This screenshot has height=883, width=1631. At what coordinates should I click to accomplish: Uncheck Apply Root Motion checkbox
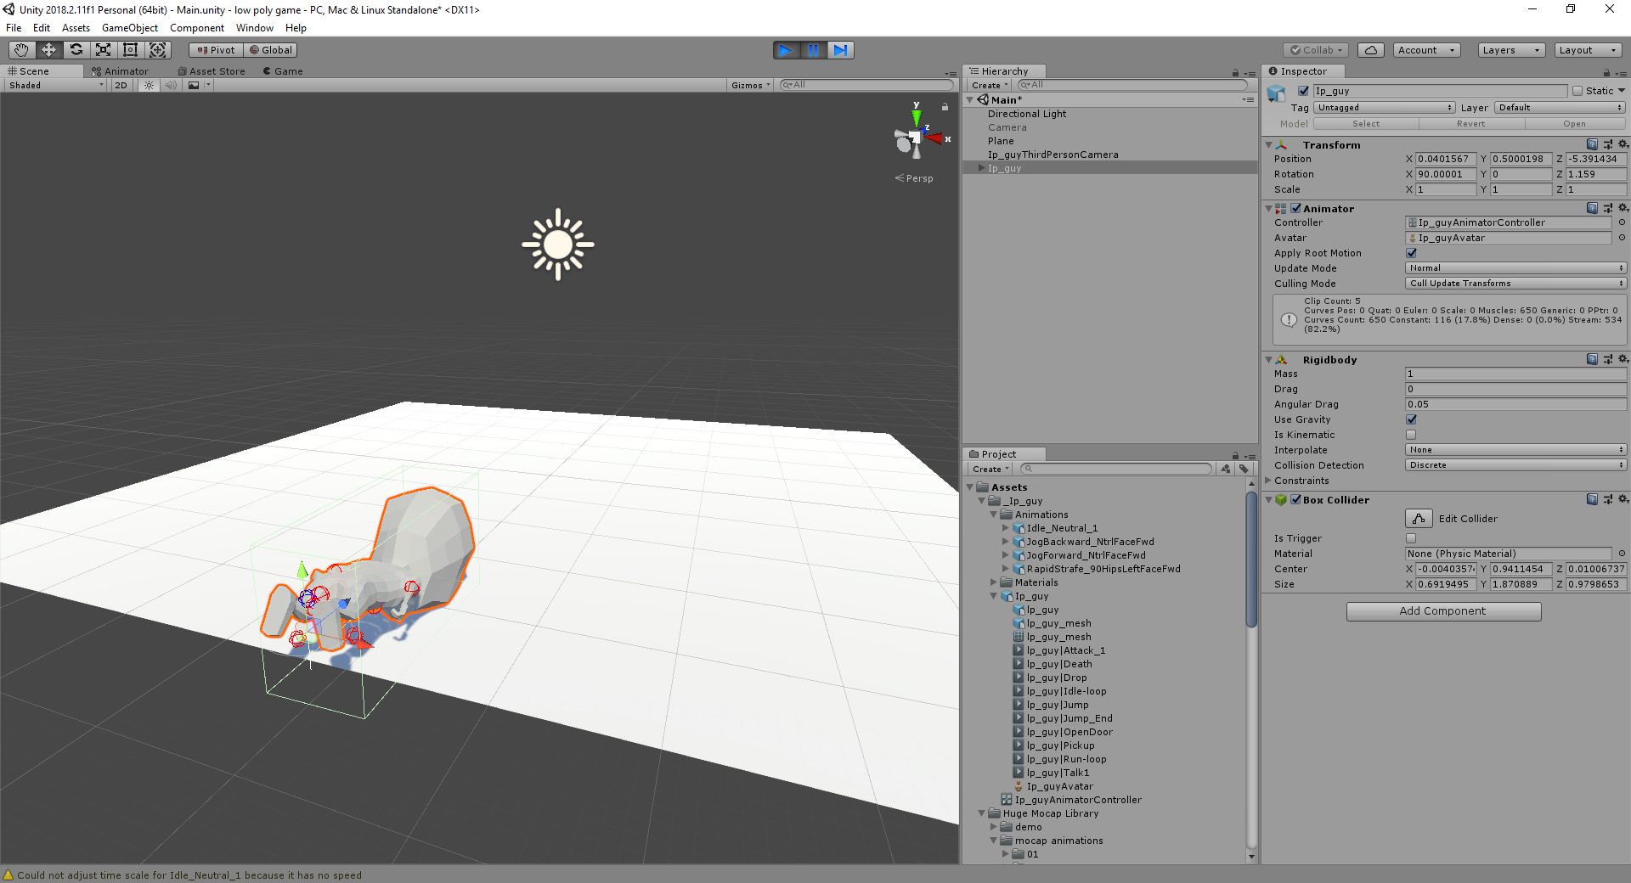[x=1411, y=253]
